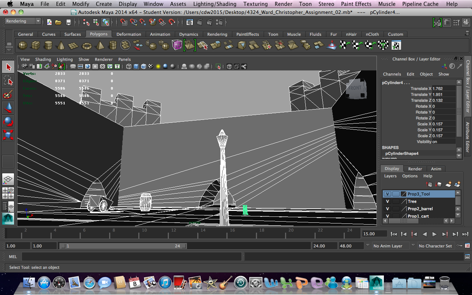The width and height of the screenshot is (472, 295).
Task: Toggle smooth shade all in panel toolbar
Action: 136,67
